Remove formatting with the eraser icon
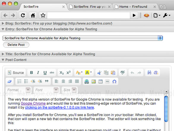Screen dimensions: 174x131 click(x=10, y=82)
